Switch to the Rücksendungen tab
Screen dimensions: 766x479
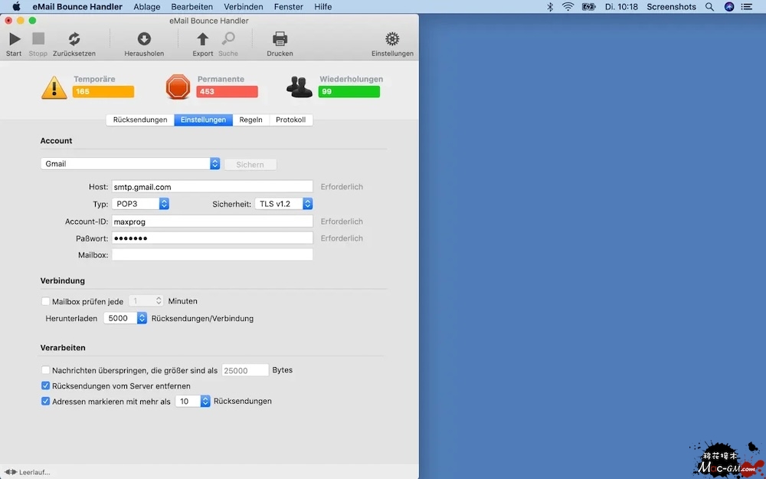tap(139, 120)
